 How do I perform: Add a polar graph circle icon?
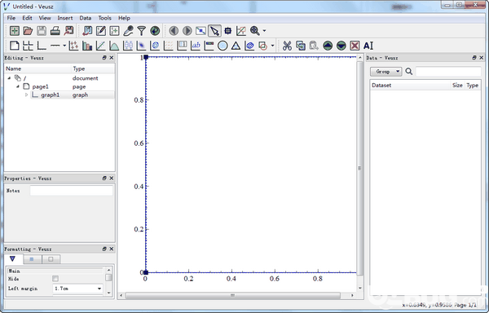click(x=222, y=46)
